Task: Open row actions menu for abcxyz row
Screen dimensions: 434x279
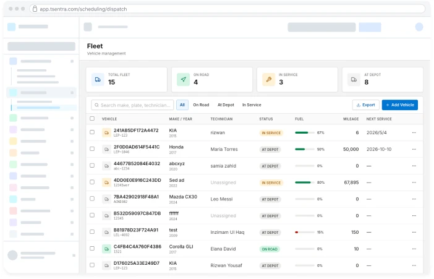Action: [414, 166]
